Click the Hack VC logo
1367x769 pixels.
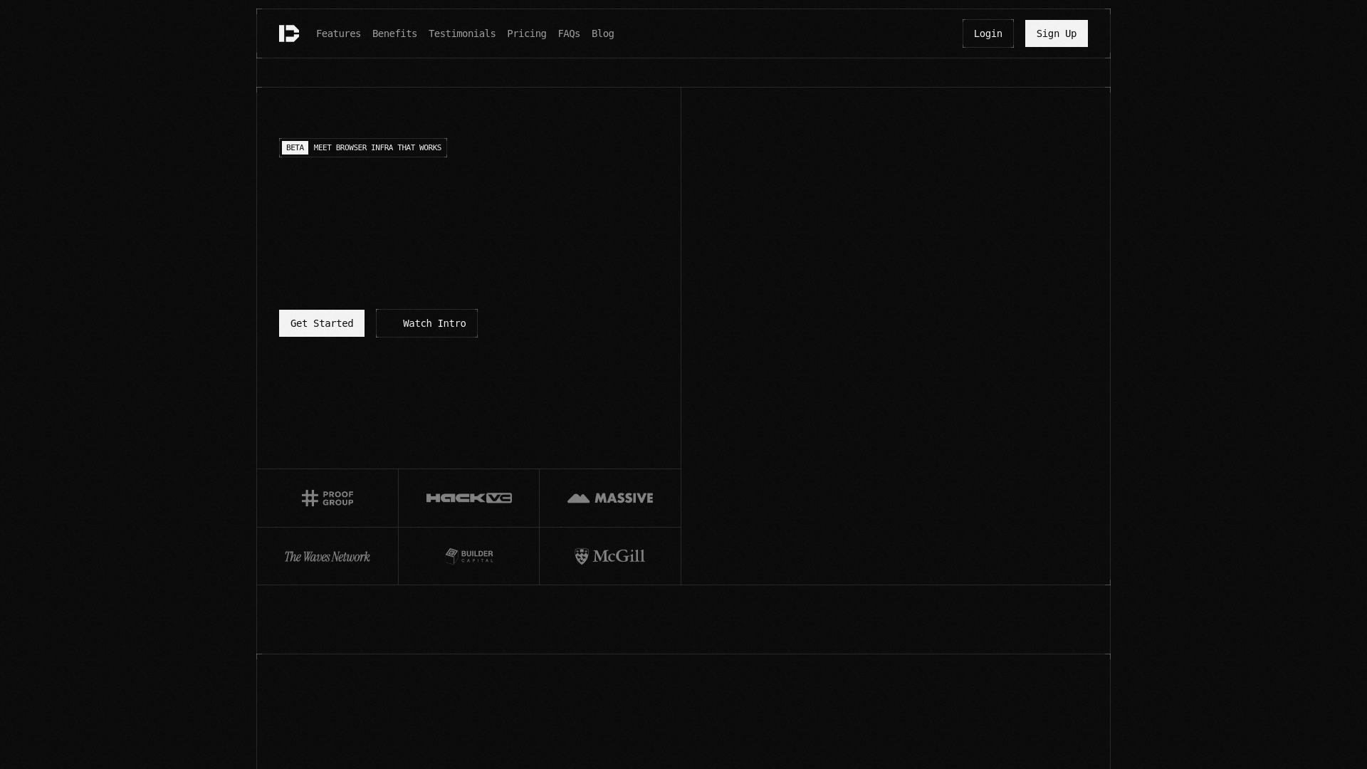coord(469,498)
